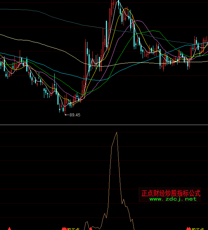208x230 pixels.
Task: Select the red triangle under the orange line's rise
Action: coord(91,229)
